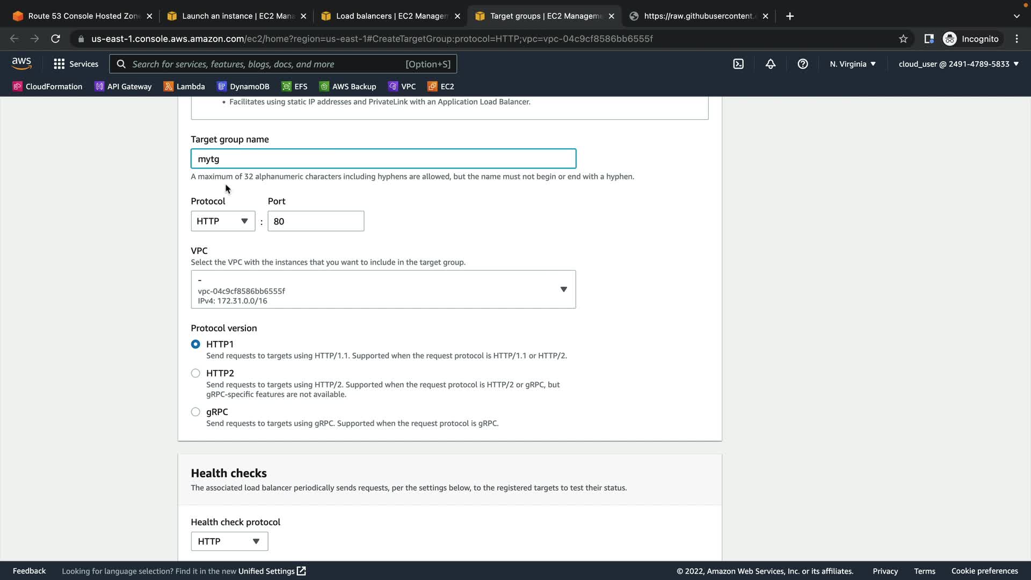Image resolution: width=1031 pixels, height=580 pixels.
Task: Select the HTTP1 protocol version
Action: (195, 344)
